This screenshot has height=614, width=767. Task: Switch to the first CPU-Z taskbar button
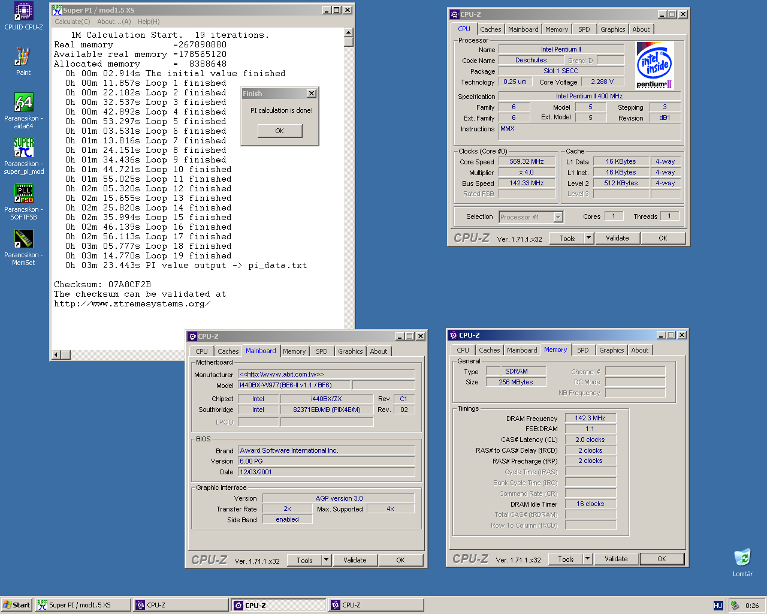tap(180, 605)
